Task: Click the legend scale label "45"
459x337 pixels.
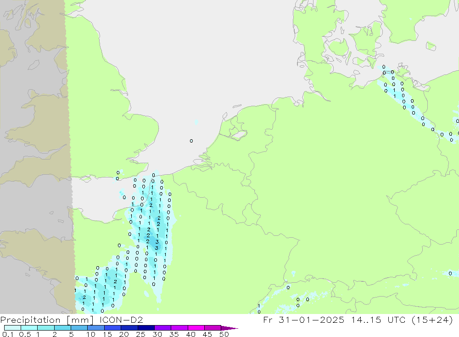Action: coord(207,334)
